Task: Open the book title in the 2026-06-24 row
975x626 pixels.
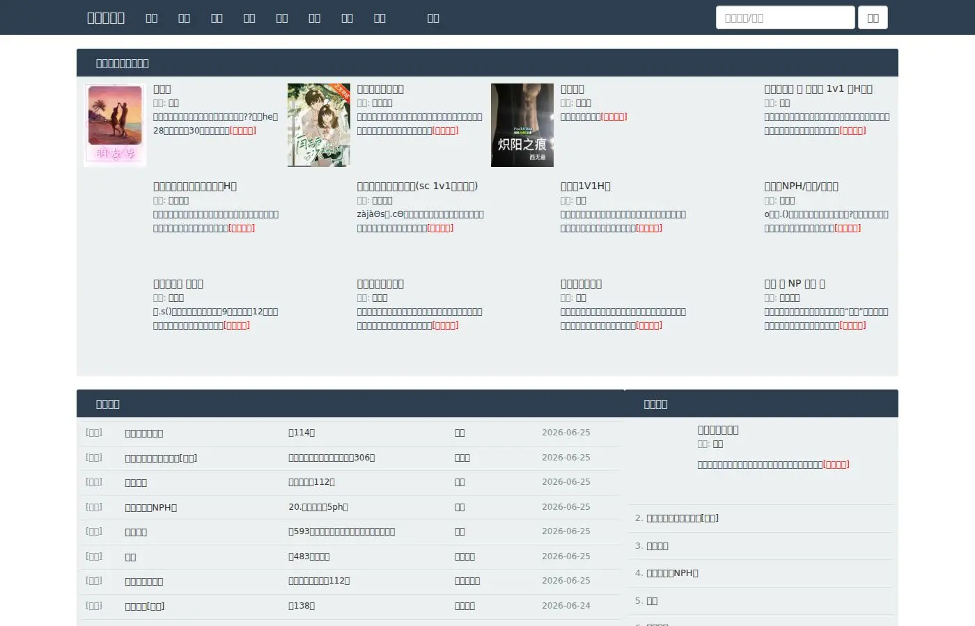Action: [145, 607]
